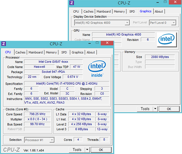
Task: Click active Graphics tab in back window
Action: pyautogui.click(x=146, y=11)
